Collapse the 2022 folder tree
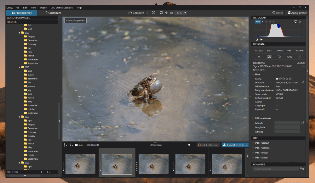The width and height of the screenshot is (315, 183). pyautogui.click(x=20, y=117)
